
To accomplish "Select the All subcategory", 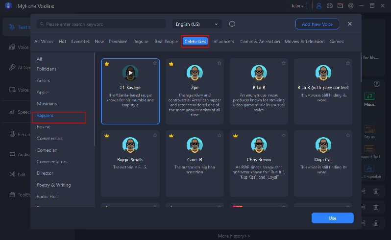I will coord(39,59).
